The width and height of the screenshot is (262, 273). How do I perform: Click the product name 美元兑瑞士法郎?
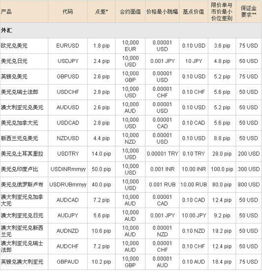(19, 92)
